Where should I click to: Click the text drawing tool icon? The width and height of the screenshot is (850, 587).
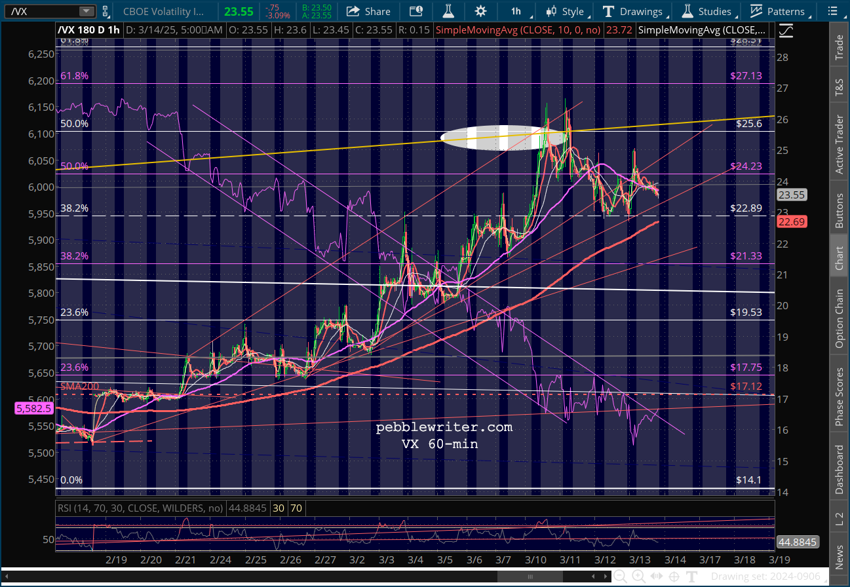click(x=692, y=577)
